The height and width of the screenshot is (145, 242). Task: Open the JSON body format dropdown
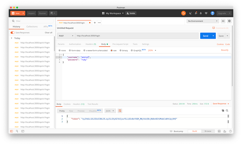[x=152, y=50]
